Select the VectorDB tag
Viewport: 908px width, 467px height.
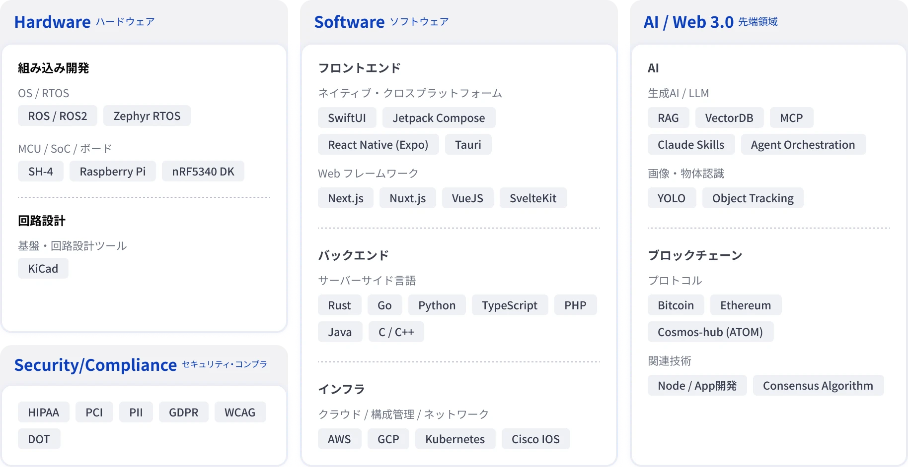(730, 117)
